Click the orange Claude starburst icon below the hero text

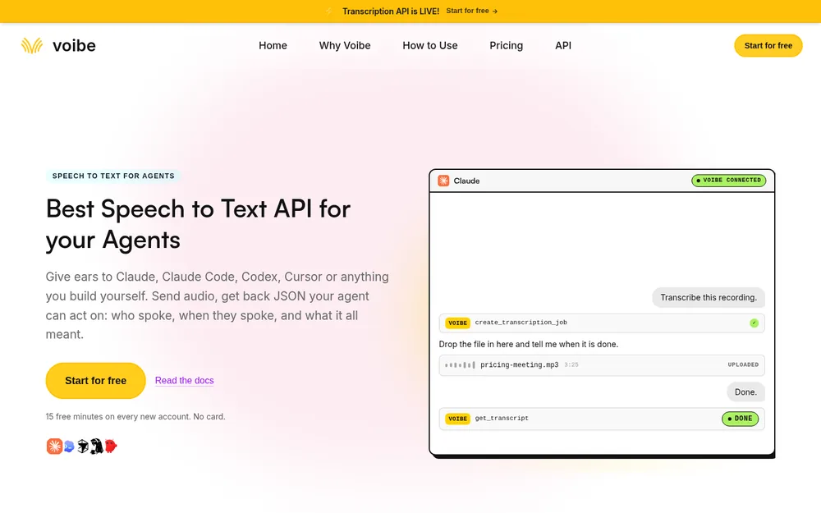tap(54, 446)
